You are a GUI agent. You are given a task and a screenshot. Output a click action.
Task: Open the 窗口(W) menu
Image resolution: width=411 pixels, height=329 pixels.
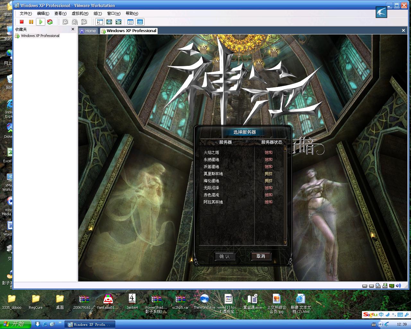coord(114,13)
